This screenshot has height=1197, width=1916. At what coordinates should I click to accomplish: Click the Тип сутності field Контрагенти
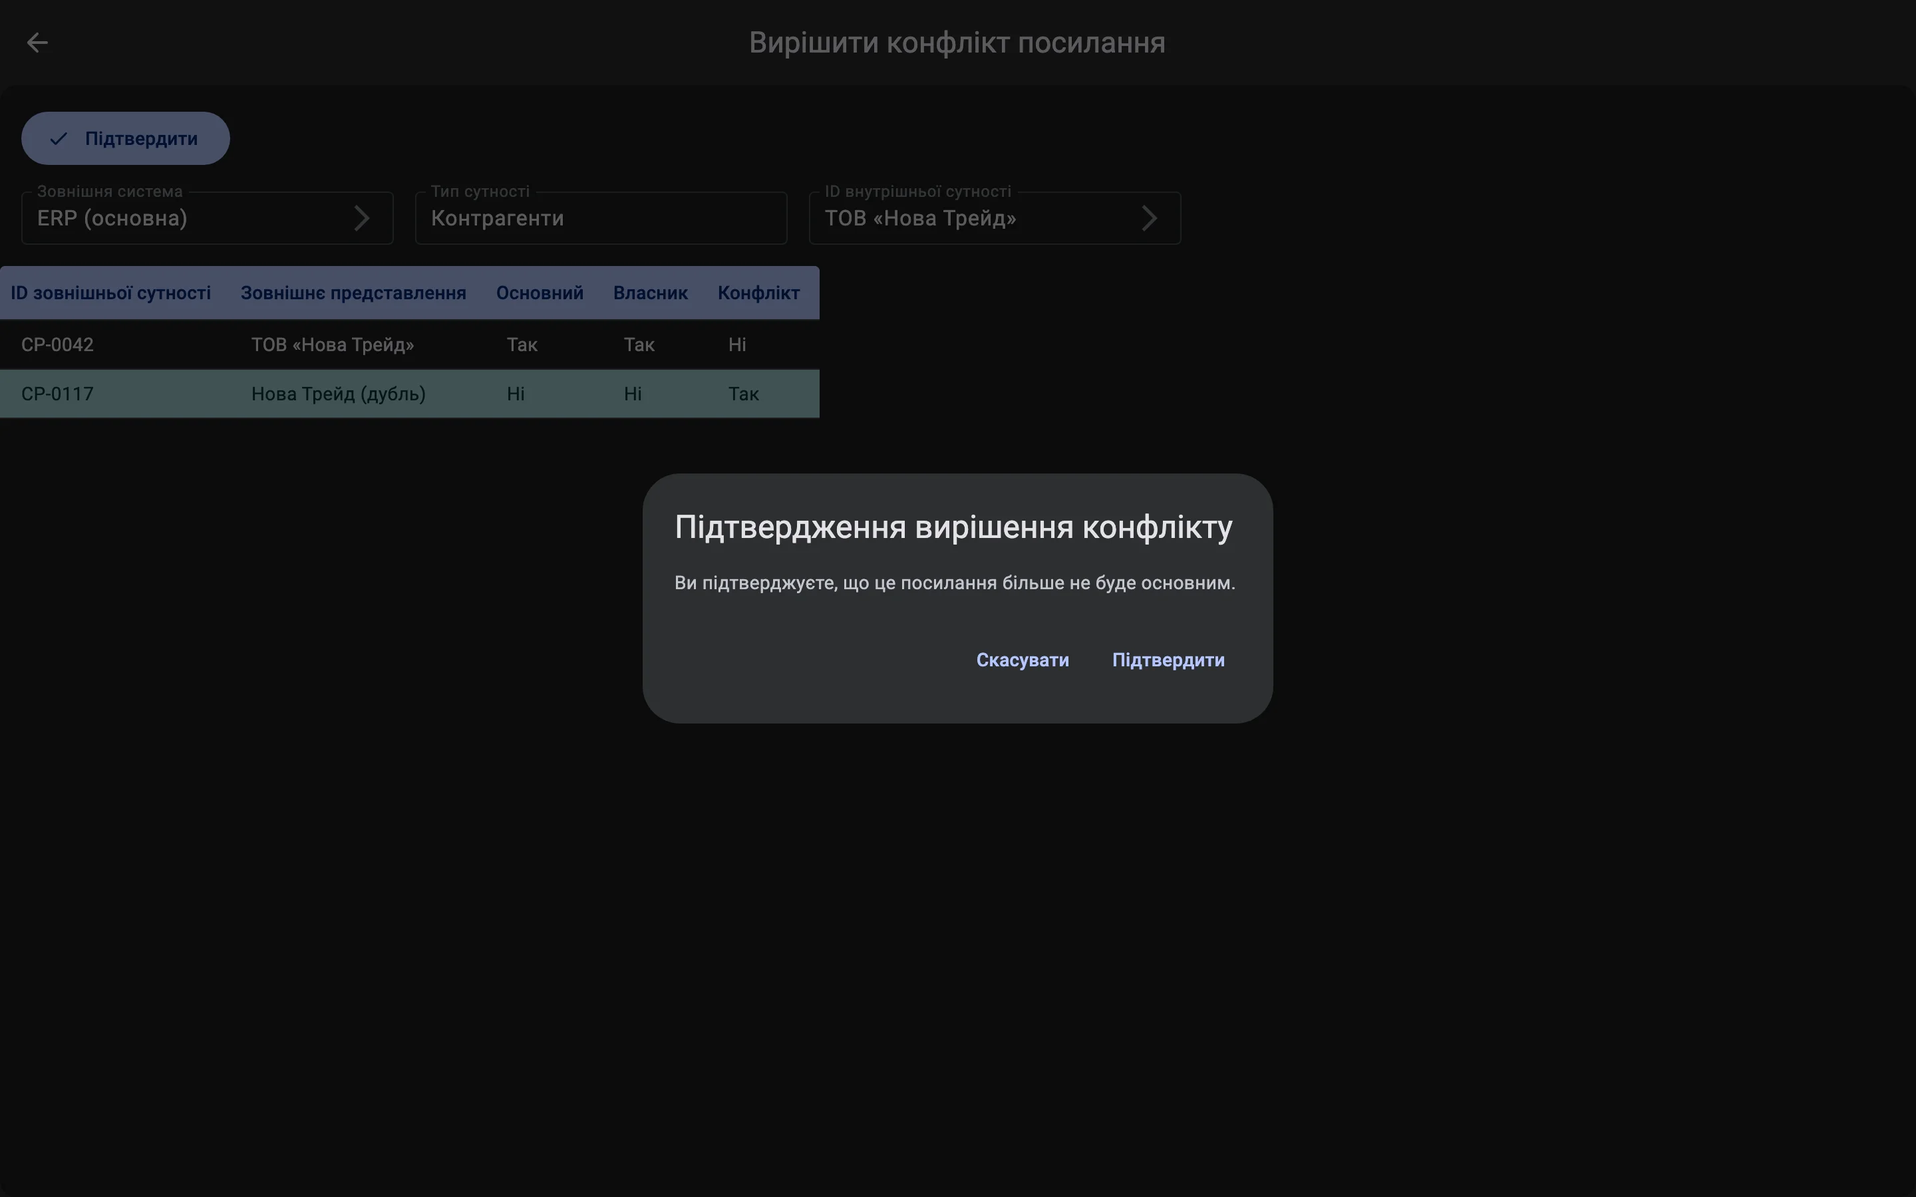click(x=601, y=217)
